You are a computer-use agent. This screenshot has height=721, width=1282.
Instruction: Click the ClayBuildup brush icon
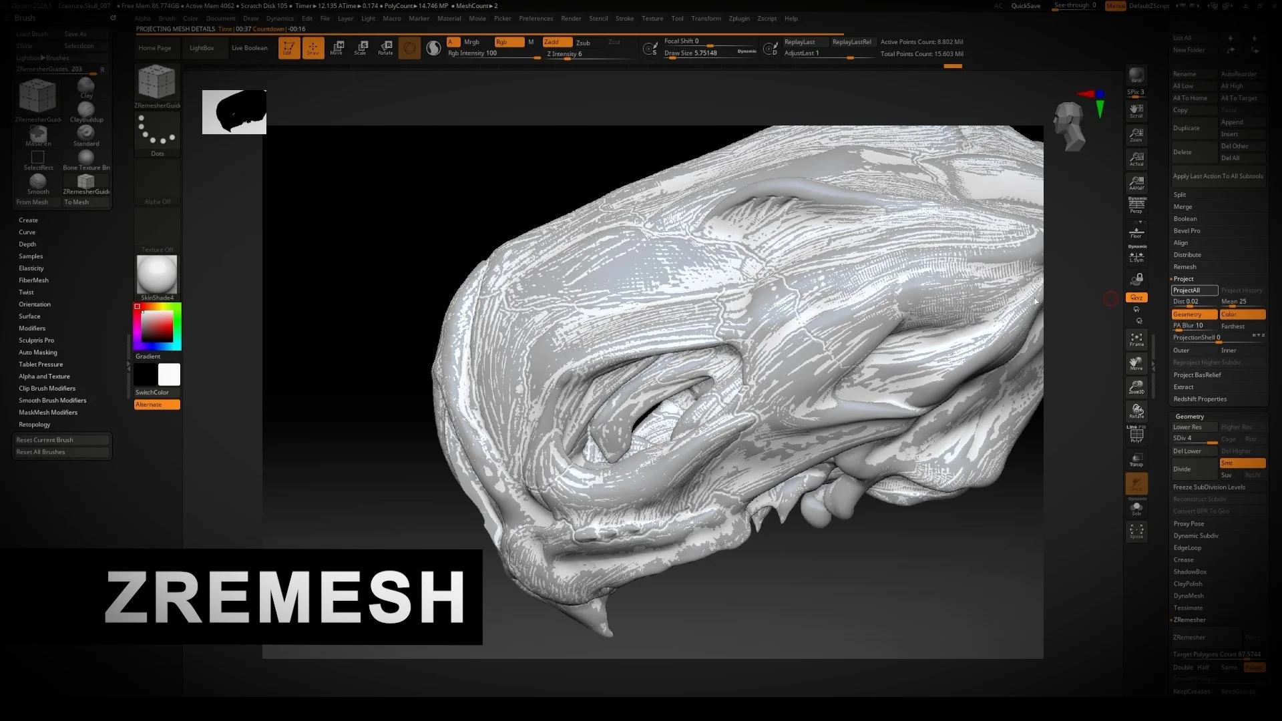(85, 108)
